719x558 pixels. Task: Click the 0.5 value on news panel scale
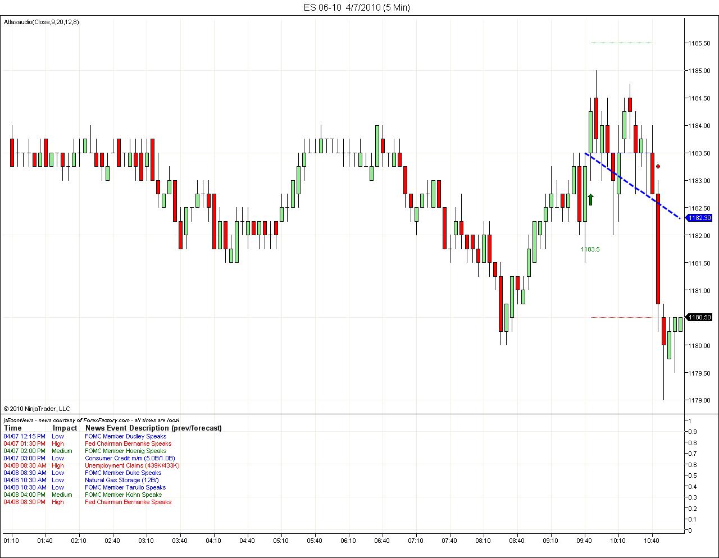coord(691,475)
